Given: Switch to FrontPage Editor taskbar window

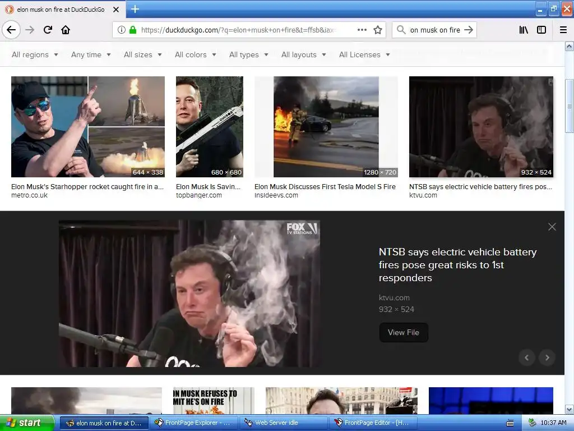Looking at the screenshot, I should coord(373,423).
